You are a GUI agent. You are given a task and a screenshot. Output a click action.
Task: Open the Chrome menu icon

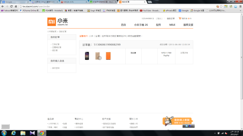[240, 6]
